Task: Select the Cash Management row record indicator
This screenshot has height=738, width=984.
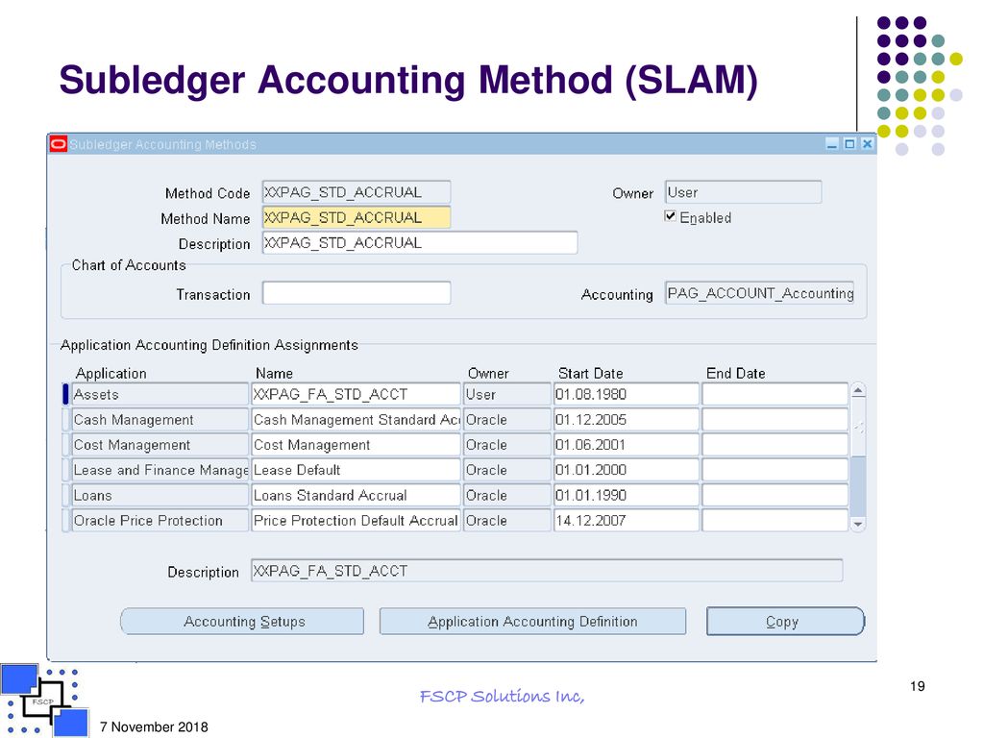Action: pyautogui.click(x=66, y=419)
